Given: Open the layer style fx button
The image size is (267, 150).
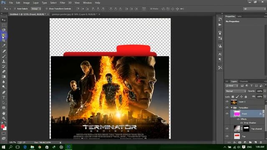Looking at the screenshot, I should pos(234,142).
